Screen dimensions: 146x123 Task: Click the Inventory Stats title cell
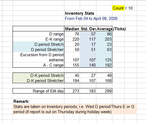pos(79,13)
